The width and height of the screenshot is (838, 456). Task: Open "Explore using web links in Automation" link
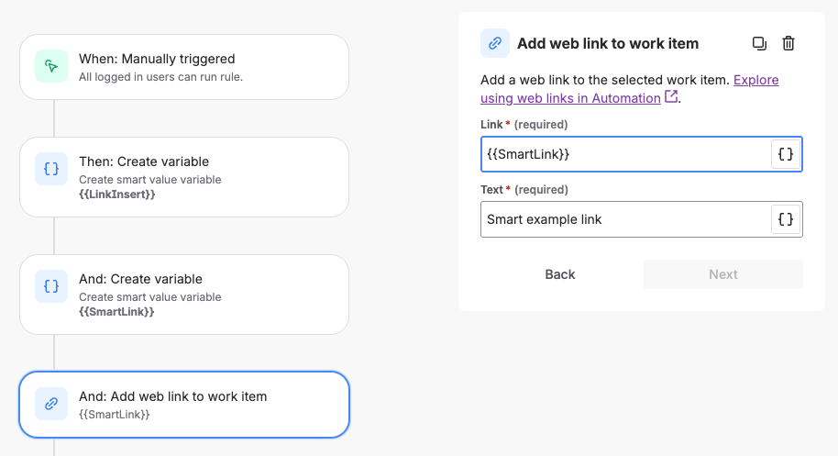(570, 97)
